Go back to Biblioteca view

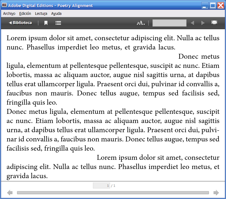click(20, 23)
